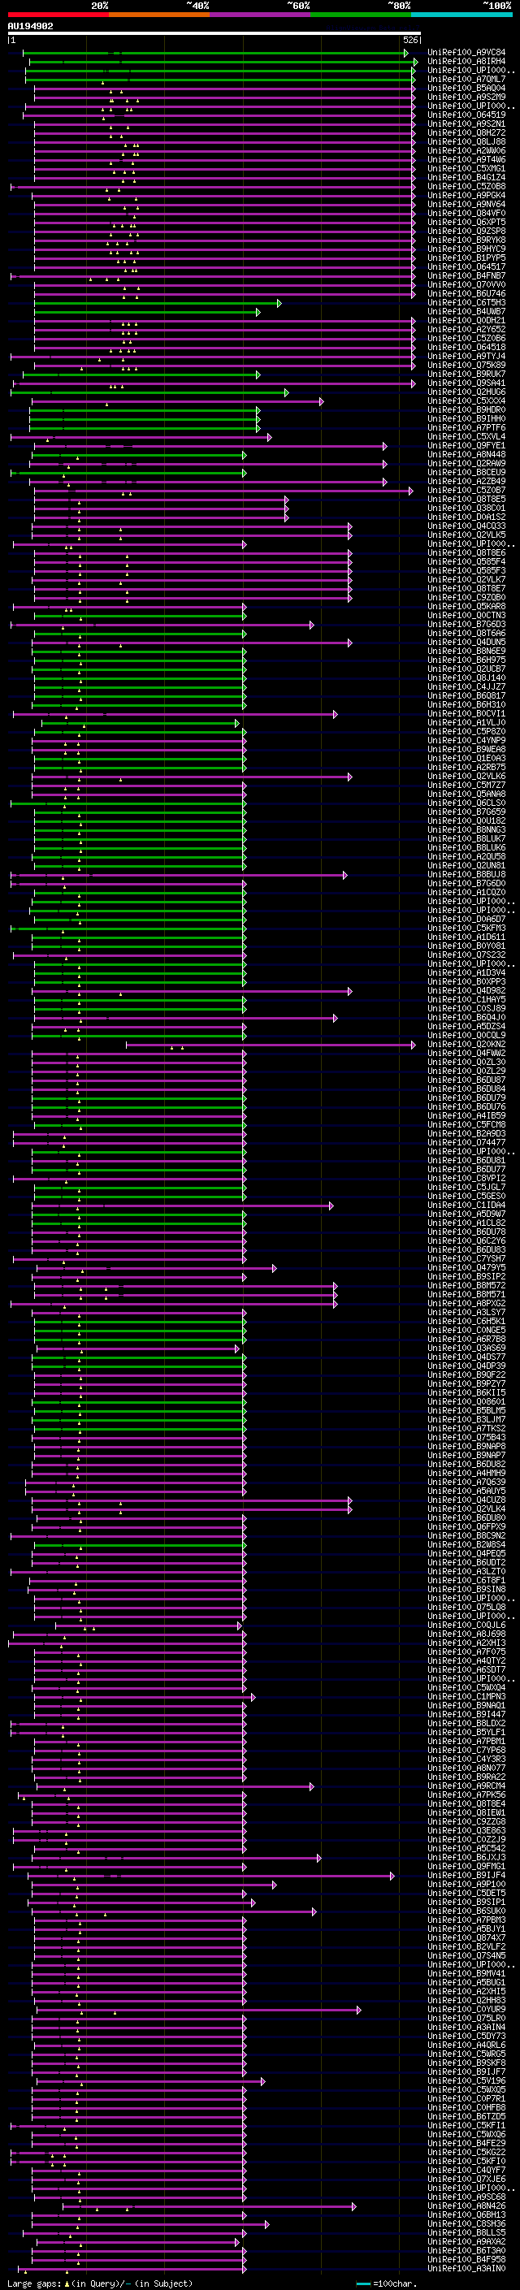Open hit UniRef100_A8N448
Screen dimensions: 520x2290
(466, 454)
